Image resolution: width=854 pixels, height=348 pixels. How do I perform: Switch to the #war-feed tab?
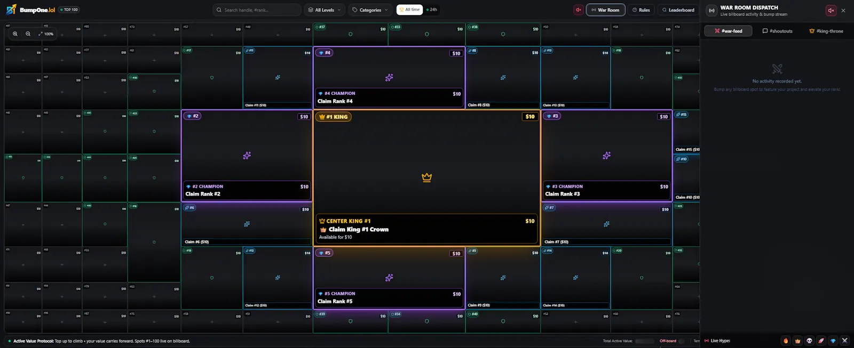click(728, 31)
